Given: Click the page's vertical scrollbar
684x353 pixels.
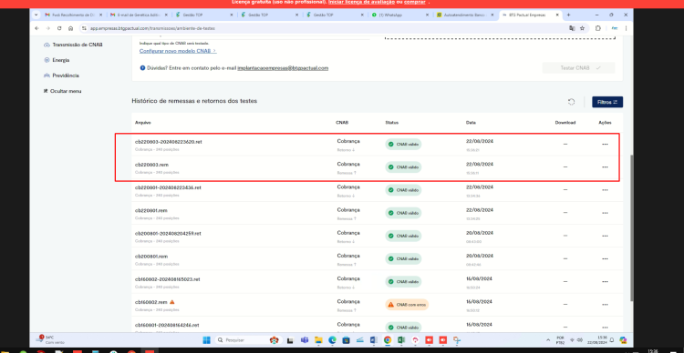Looking at the screenshot, I should pyautogui.click(x=631, y=227).
